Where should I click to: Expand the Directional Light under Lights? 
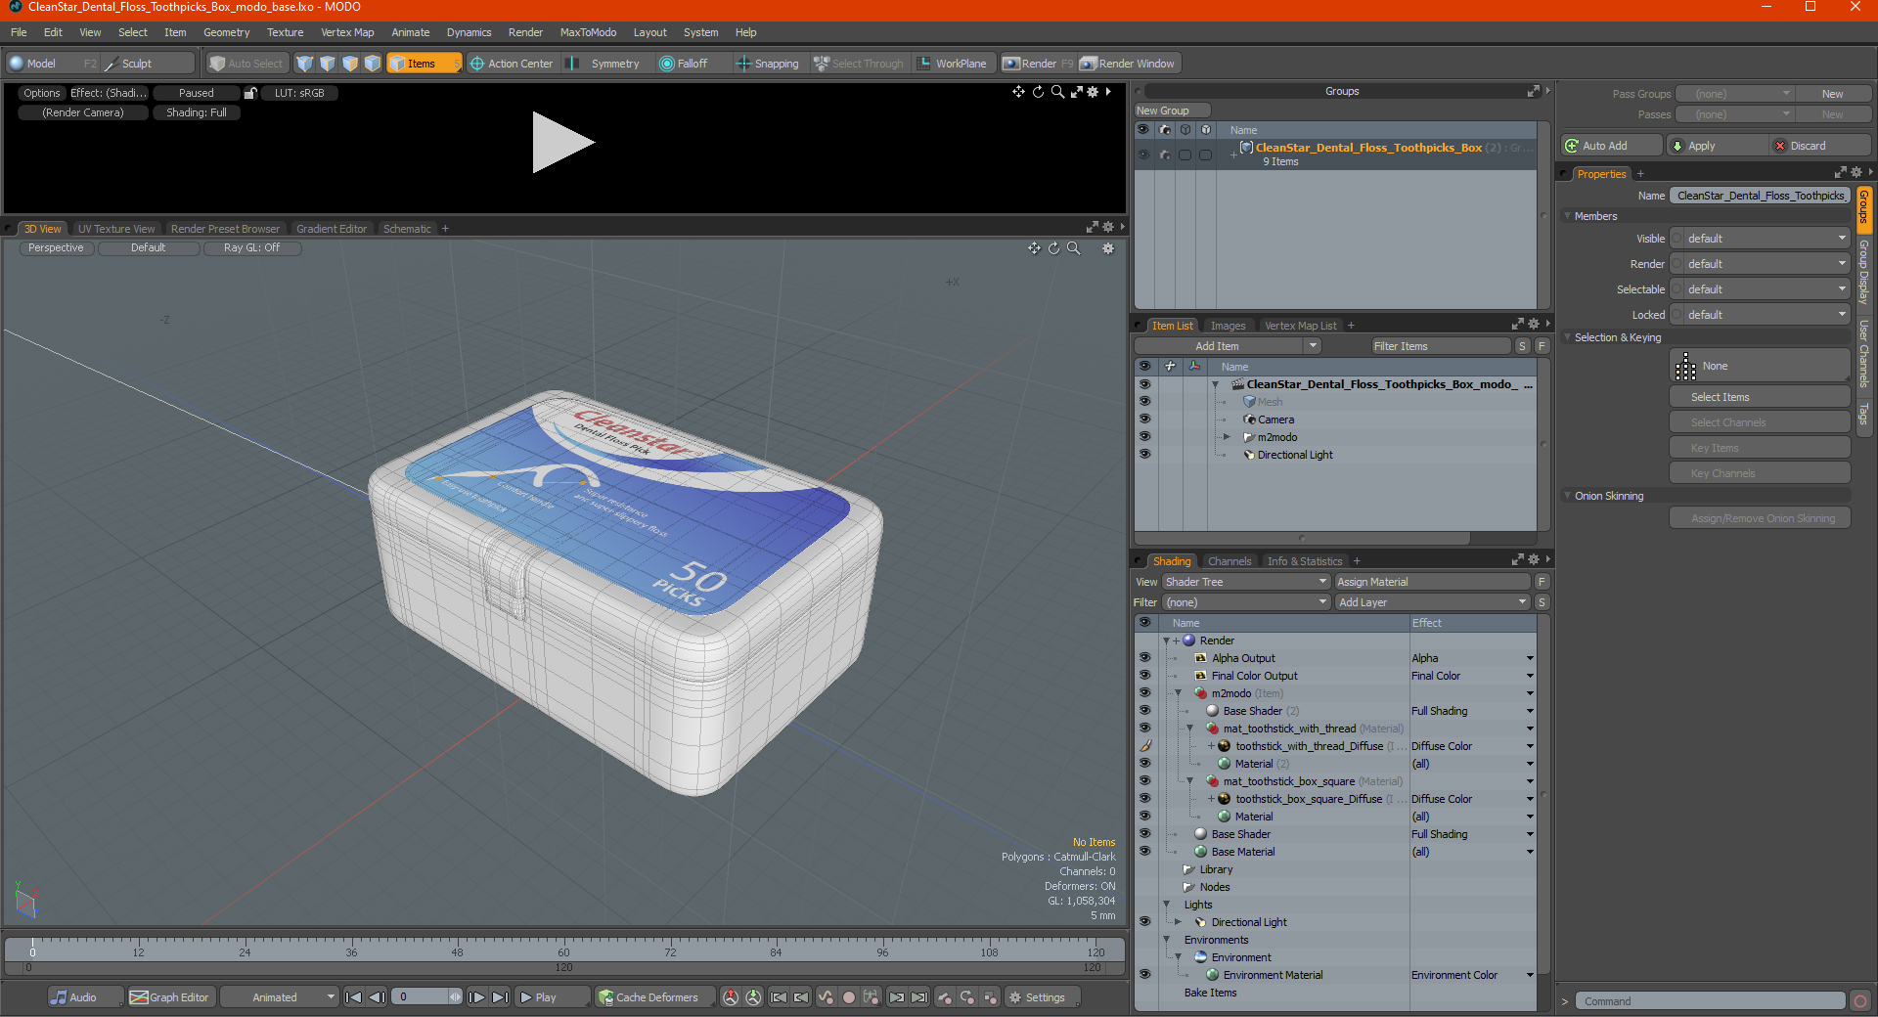point(1179,922)
